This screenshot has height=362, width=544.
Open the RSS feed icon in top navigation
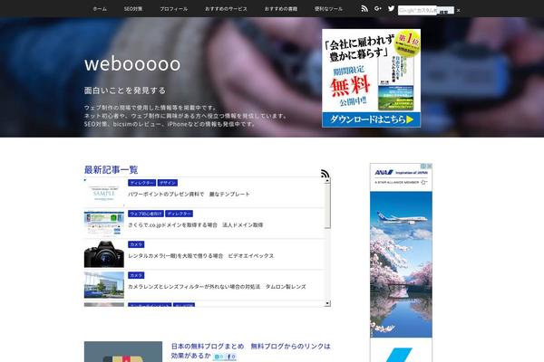point(364,9)
